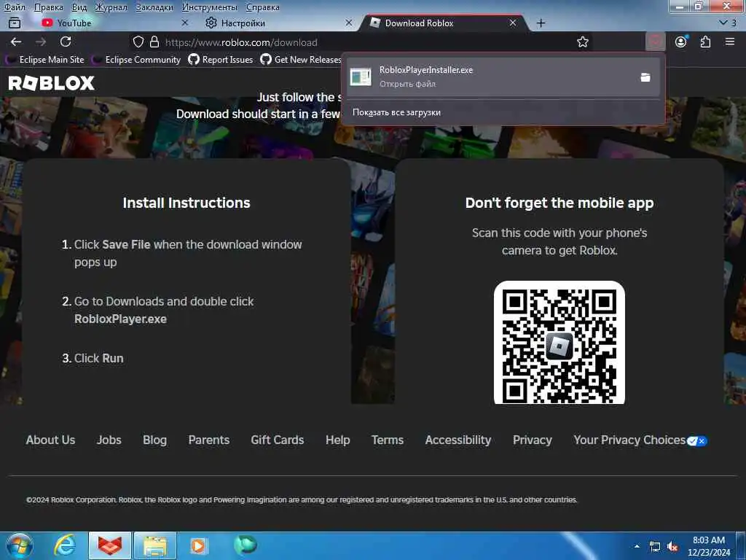Open the Blog footer link
The height and width of the screenshot is (560, 746).
[x=154, y=440]
